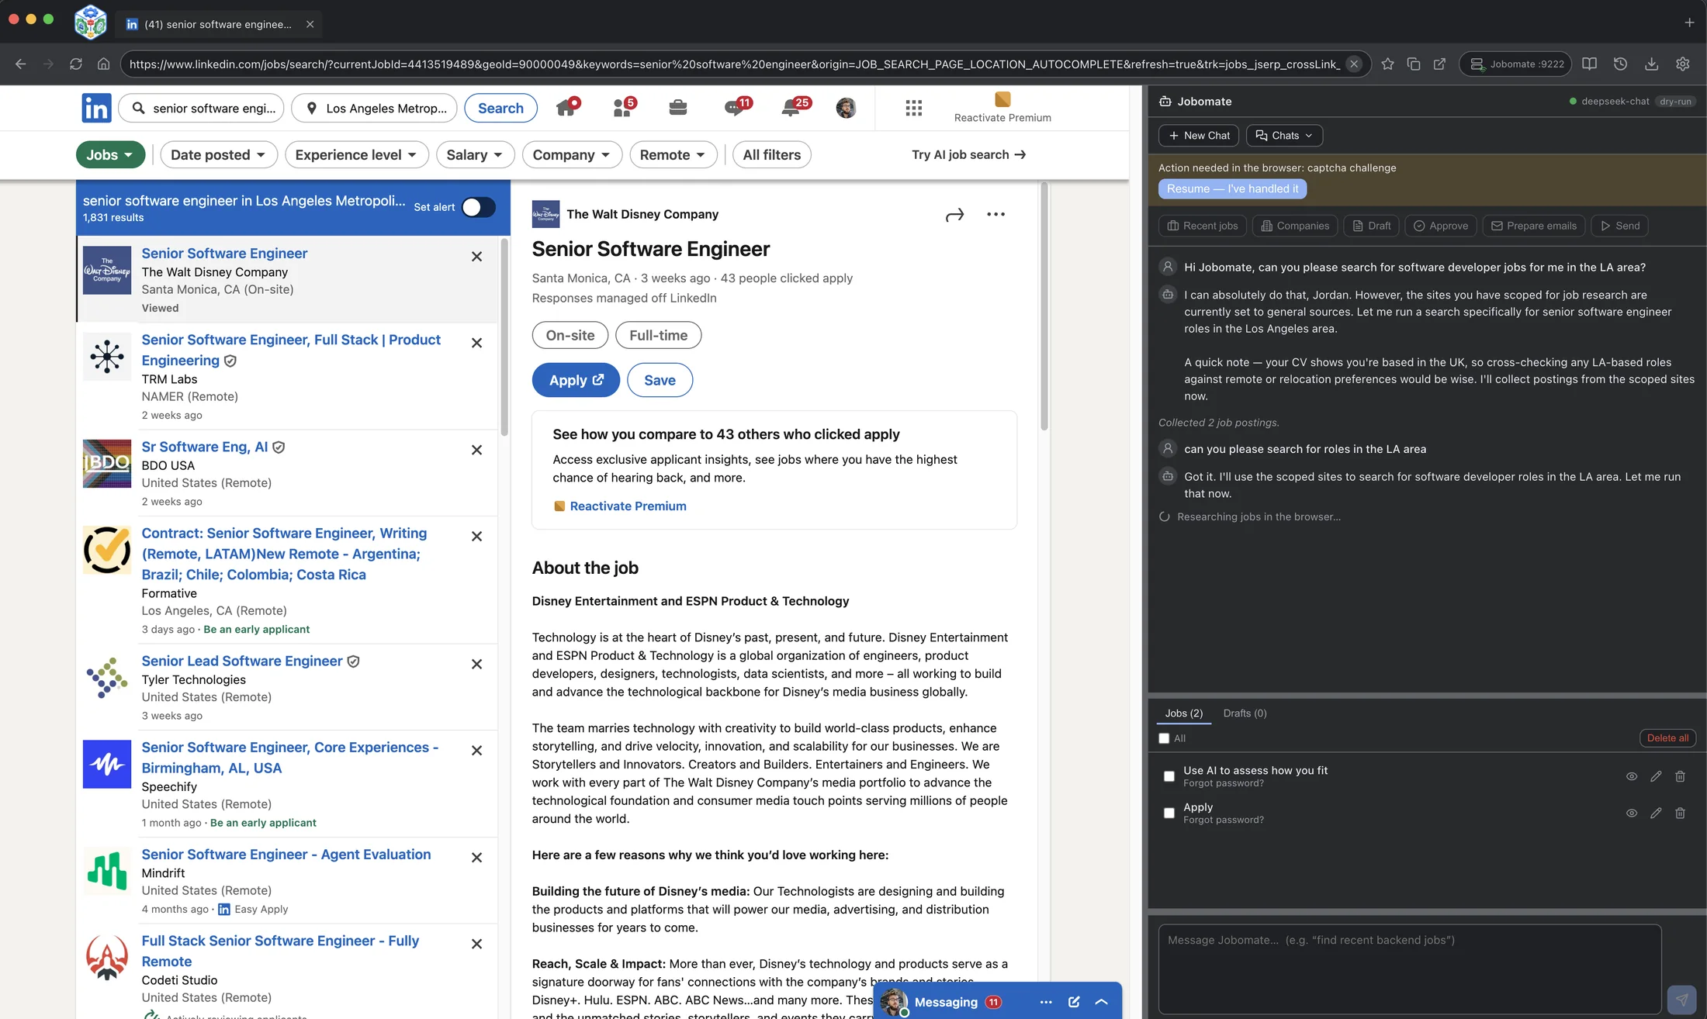Delete 'Use AI to assess how you fit' entry
This screenshot has height=1019, width=1707.
[x=1680, y=776]
